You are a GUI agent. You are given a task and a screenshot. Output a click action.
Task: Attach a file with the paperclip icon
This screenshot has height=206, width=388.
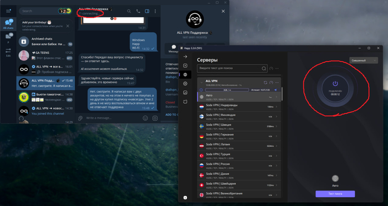(80, 118)
